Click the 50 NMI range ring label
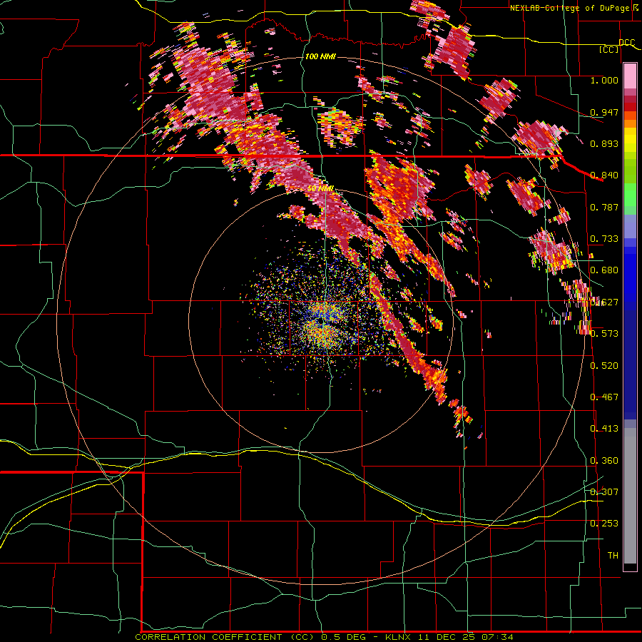The width and height of the screenshot is (642, 642). [320, 189]
